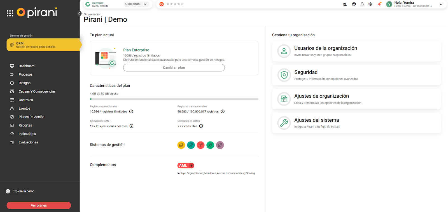Open Usuarios de la organización card
The width and height of the screenshot is (448, 212).
point(356,51)
